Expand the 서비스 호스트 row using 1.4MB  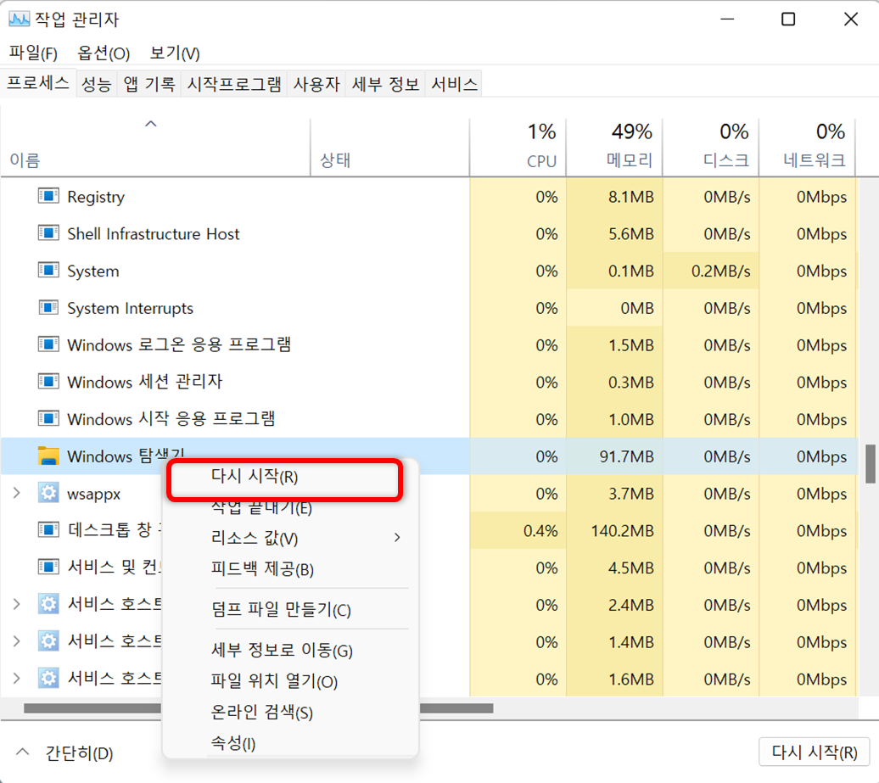tap(17, 641)
